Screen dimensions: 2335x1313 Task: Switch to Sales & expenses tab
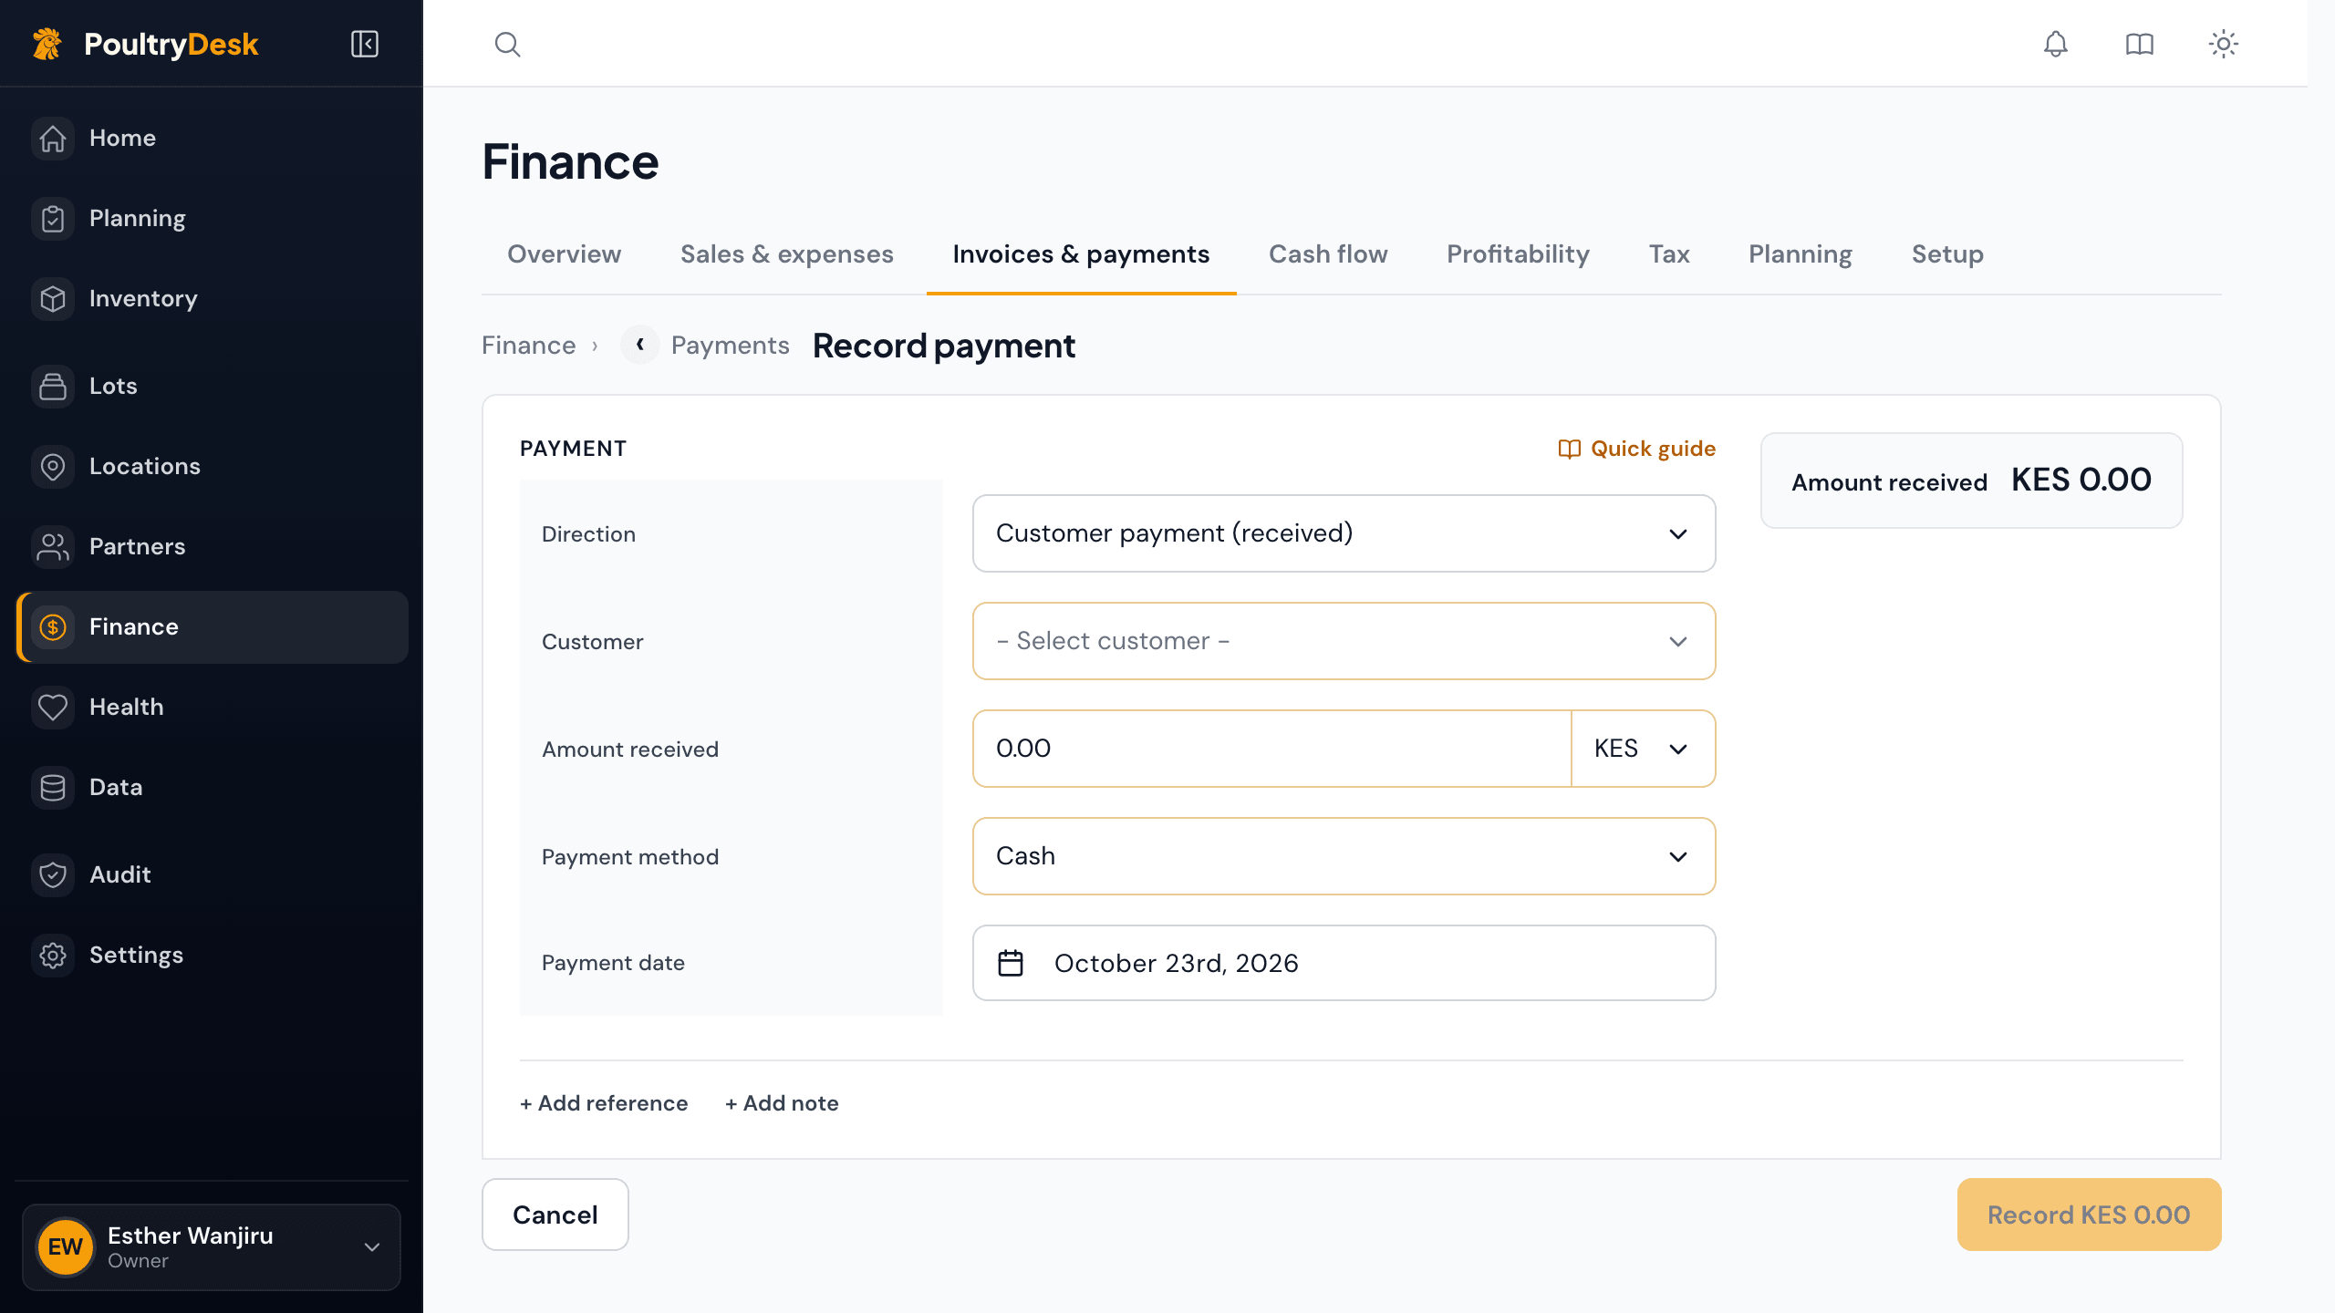tap(786, 254)
